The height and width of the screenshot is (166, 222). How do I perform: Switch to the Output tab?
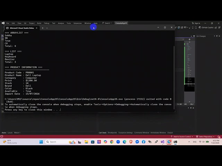tap(170, 133)
